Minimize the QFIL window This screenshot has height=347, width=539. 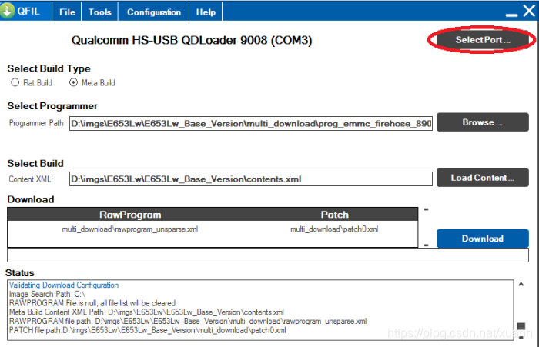pos(511,15)
